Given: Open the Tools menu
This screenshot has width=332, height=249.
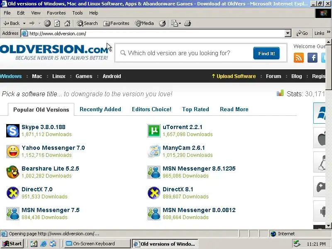Looking at the screenshot, I should 78,13.
